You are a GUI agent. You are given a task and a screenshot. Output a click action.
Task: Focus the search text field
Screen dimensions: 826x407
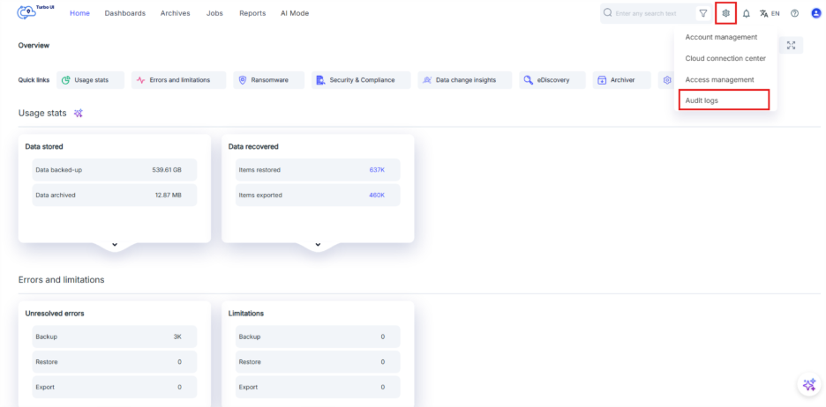651,13
